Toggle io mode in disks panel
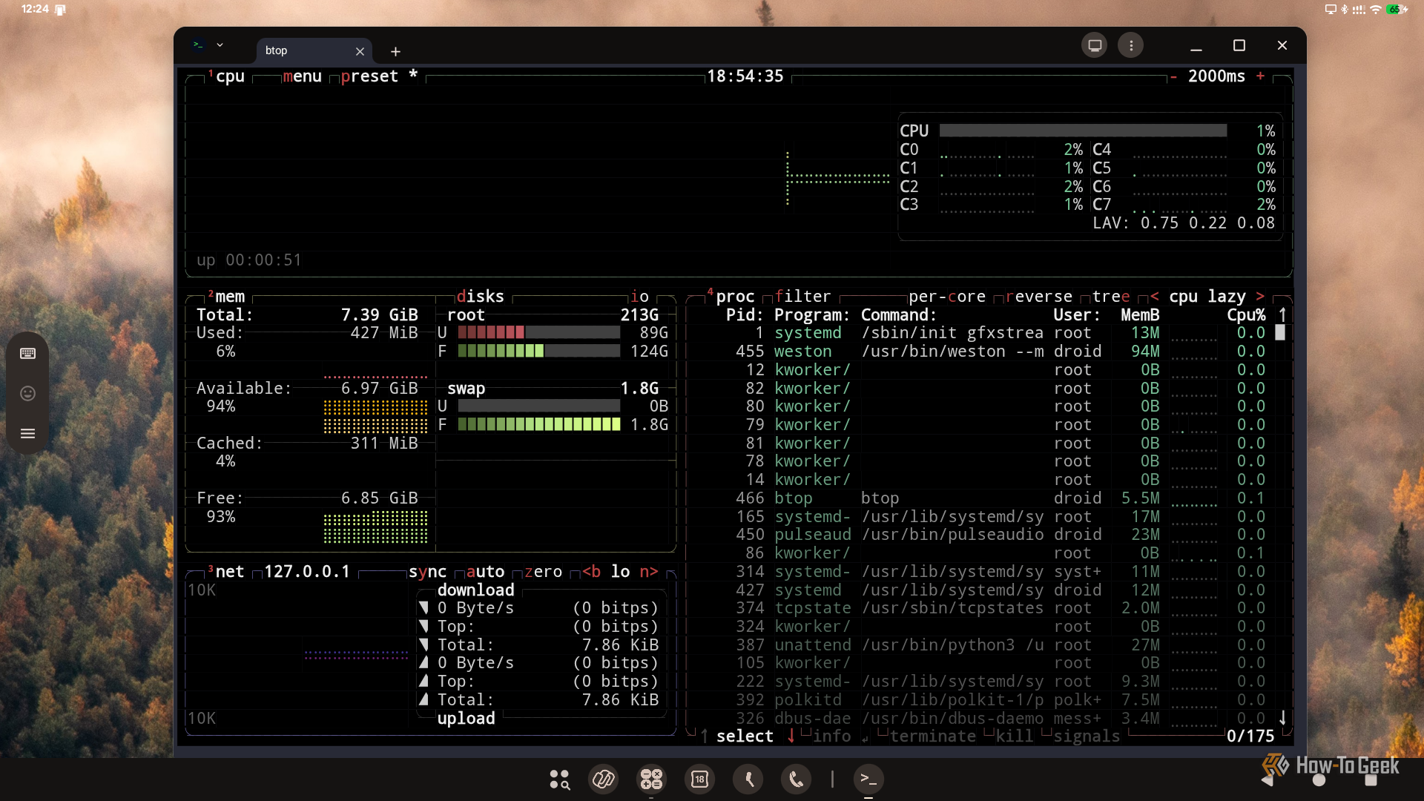The height and width of the screenshot is (801, 1424). [x=639, y=297]
